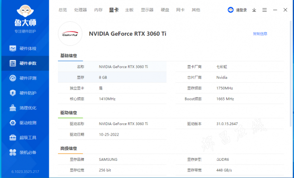
Task: Select the GDDR6 memory type value
Action: point(223,159)
